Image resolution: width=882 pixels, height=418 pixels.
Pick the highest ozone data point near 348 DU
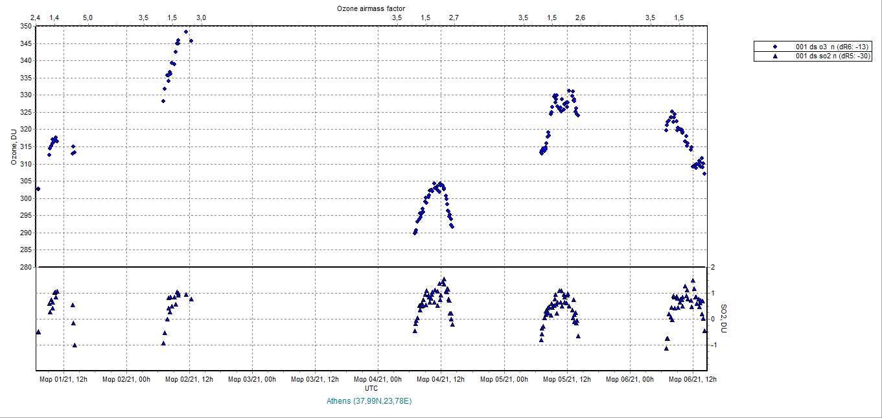(x=186, y=32)
